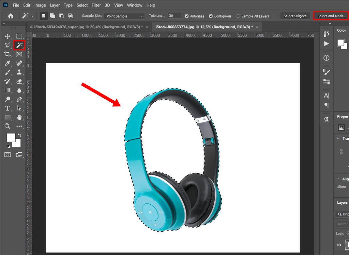The height and width of the screenshot is (255, 349).
Task: Click the Select and Mask button
Action: coord(331,16)
